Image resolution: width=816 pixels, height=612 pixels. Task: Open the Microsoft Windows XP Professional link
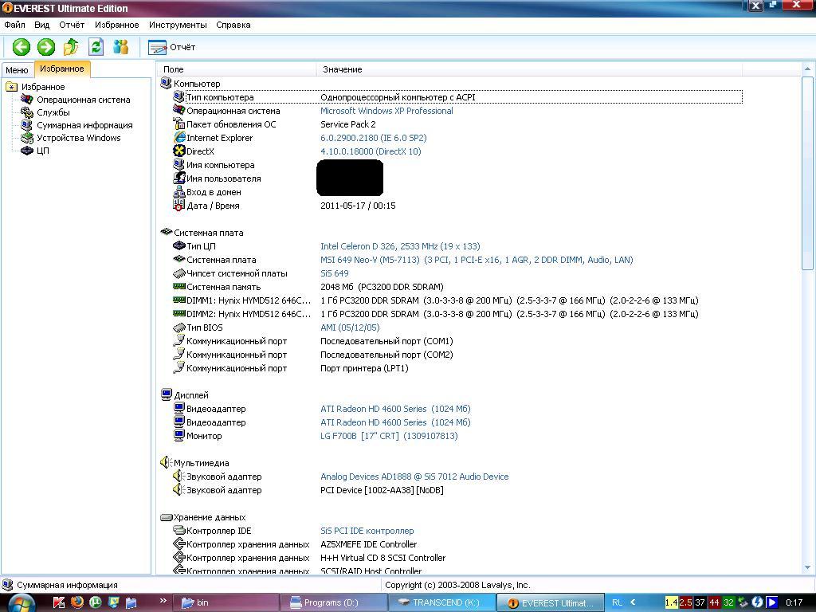(386, 111)
